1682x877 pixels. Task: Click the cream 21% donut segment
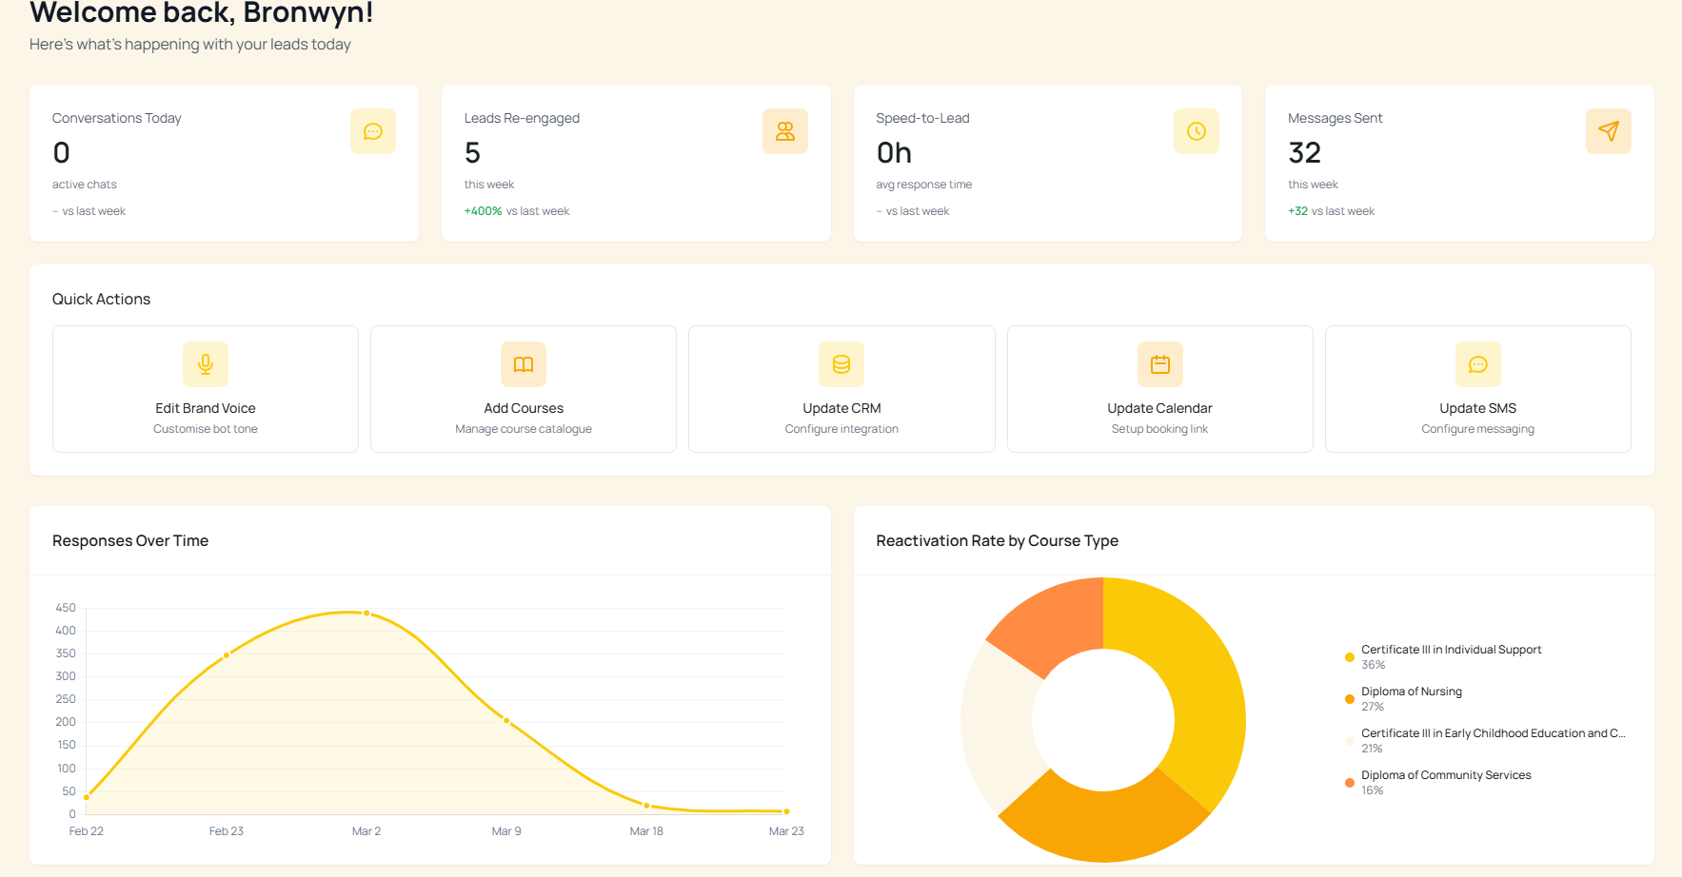pos(996,728)
